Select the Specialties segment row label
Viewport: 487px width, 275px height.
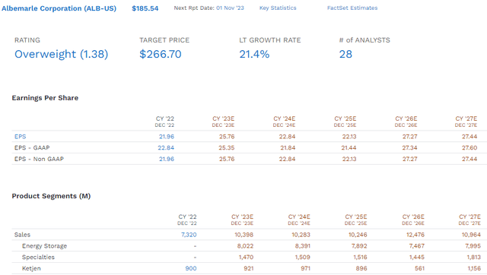pos(38,257)
